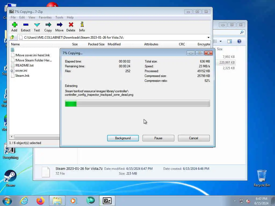Click the Explorer search magnifier icon

coord(242,32)
